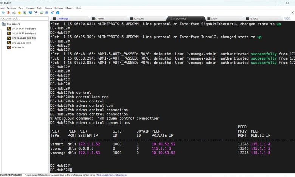Viewport: 295px width, 177px height.
Task: Click key icon of 10.10.20.50 session
Action: pyautogui.click(x=9, y=34)
